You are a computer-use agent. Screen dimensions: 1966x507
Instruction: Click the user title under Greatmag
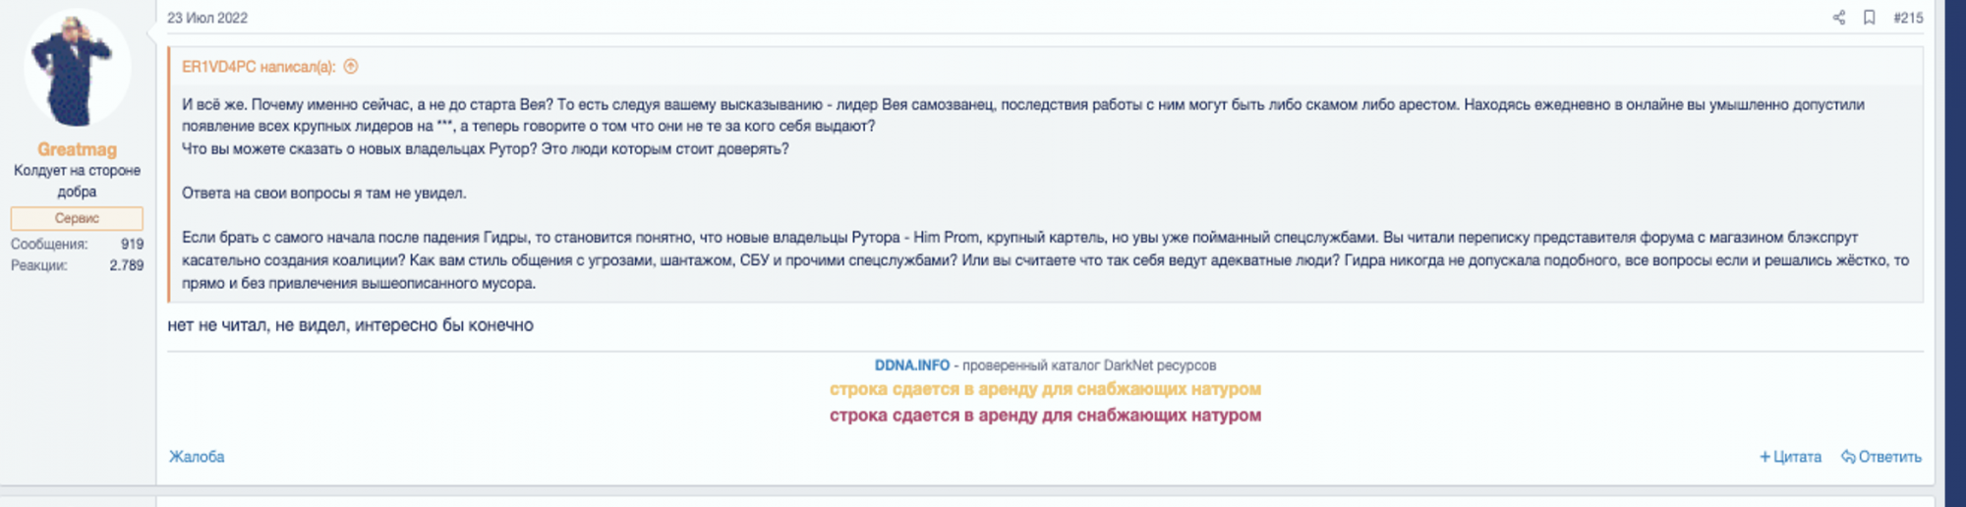tap(77, 181)
